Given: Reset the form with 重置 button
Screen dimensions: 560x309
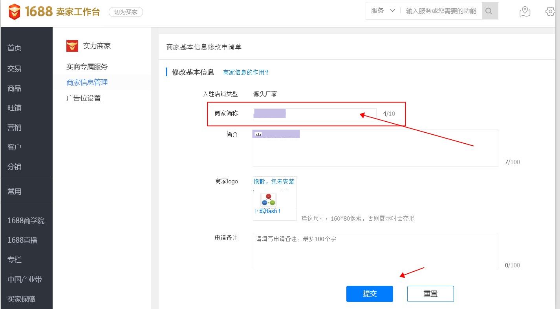Looking at the screenshot, I should [x=430, y=294].
